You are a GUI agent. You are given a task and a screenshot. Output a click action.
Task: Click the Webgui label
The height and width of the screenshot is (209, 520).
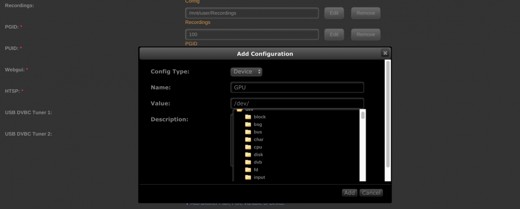17,70
